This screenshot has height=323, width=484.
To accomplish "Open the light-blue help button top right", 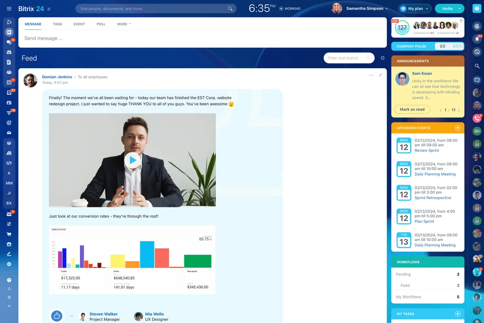I will 477,8.
